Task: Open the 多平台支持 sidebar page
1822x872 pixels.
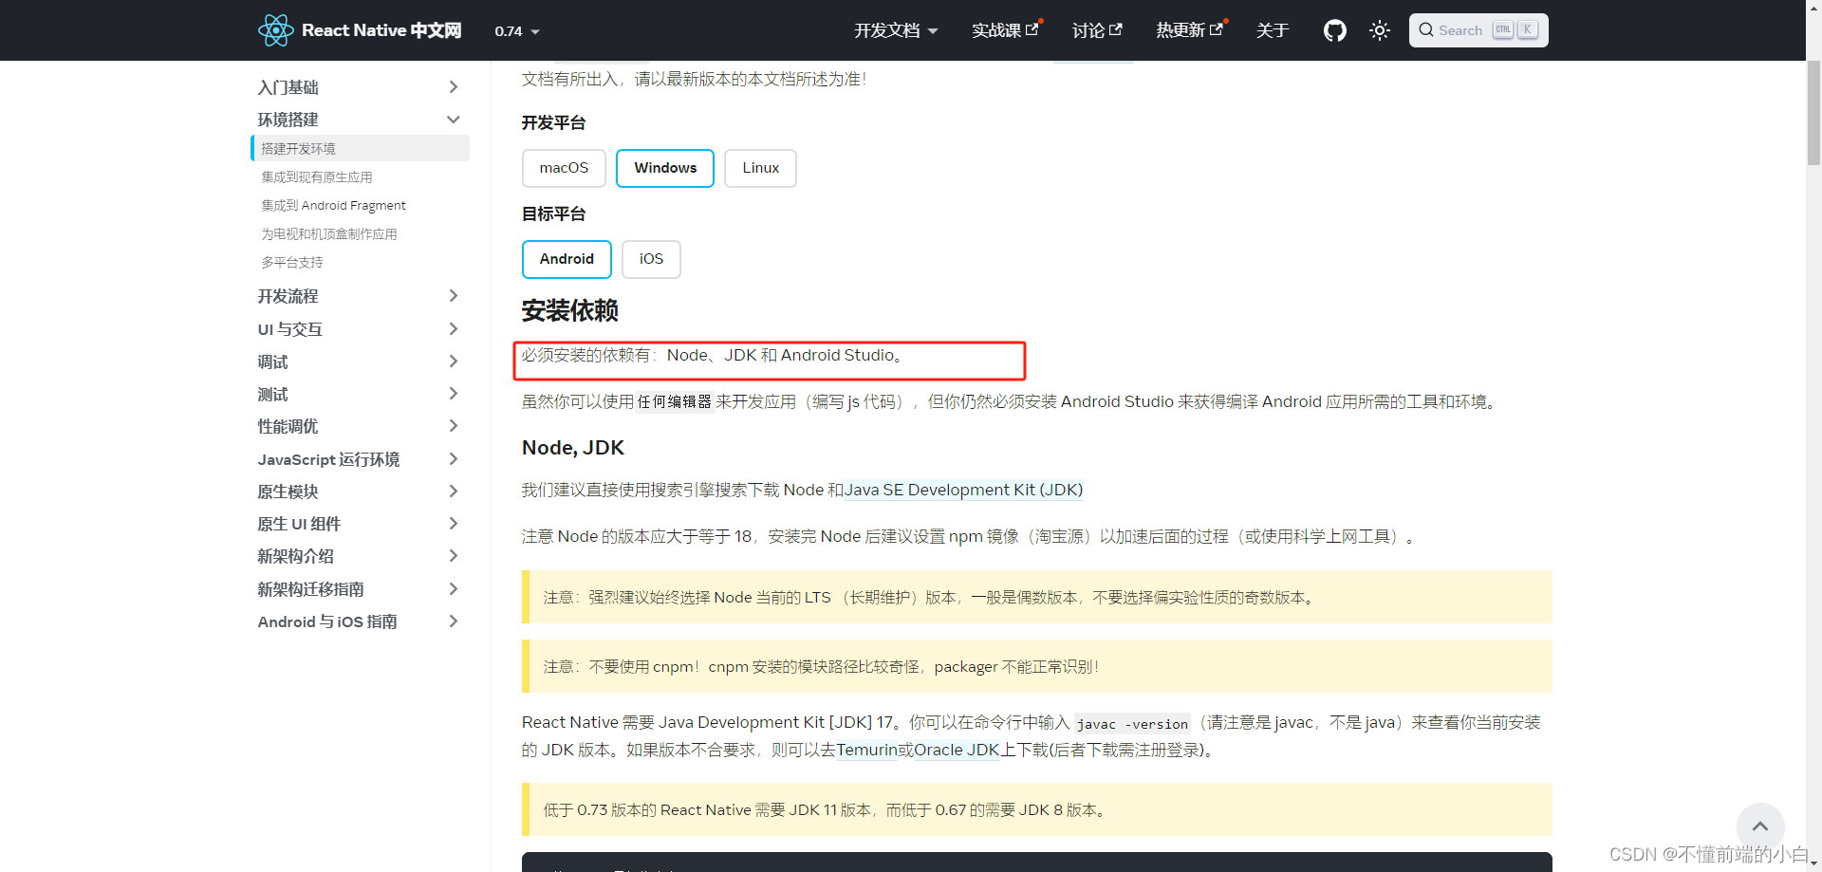Action: (x=292, y=263)
